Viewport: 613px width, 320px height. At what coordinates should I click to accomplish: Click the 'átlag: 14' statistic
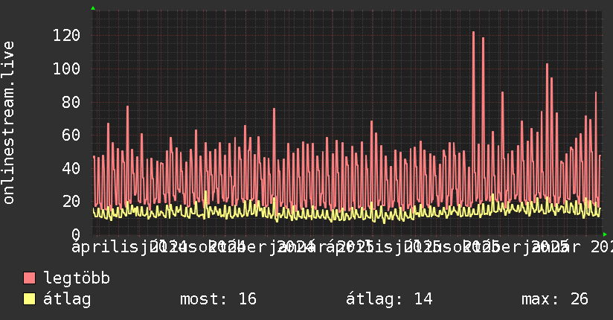tap(389, 299)
